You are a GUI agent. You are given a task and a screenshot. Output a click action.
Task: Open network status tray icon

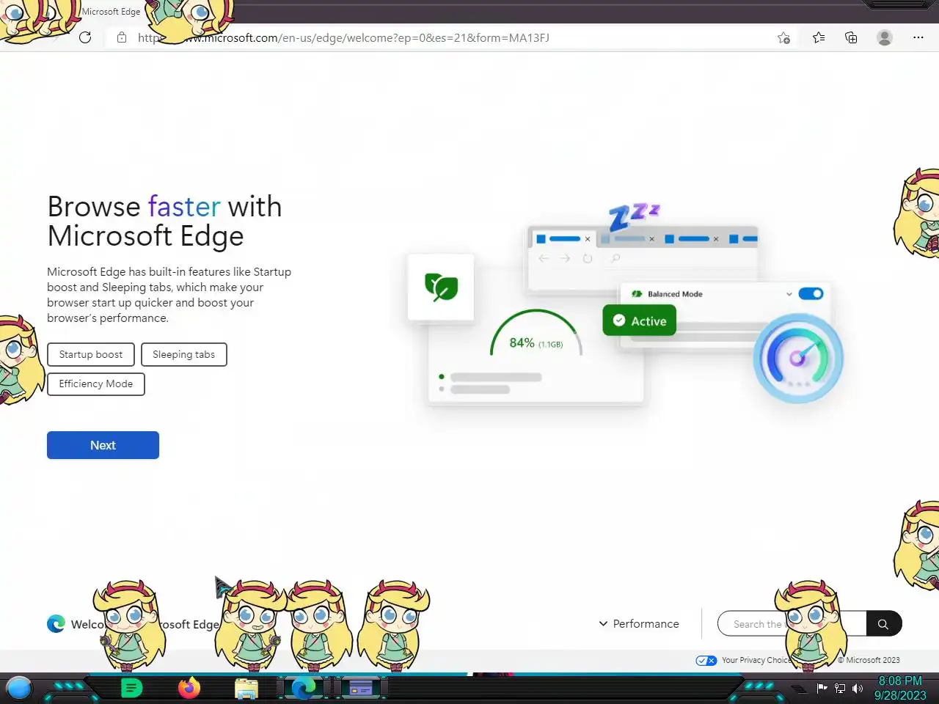pyautogui.click(x=840, y=688)
